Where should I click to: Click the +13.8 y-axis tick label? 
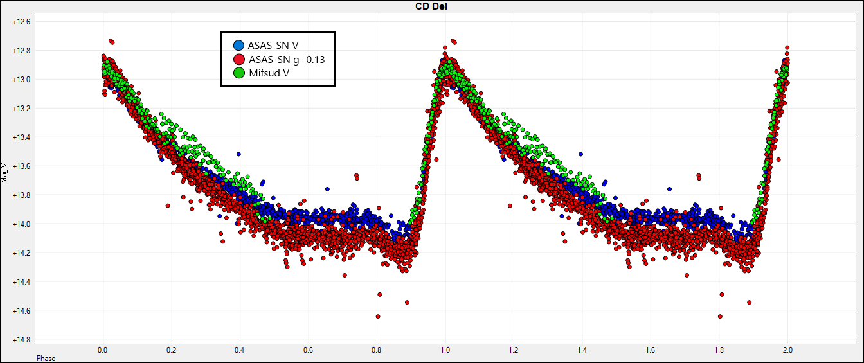pyautogui.click(x=21, y=195)
